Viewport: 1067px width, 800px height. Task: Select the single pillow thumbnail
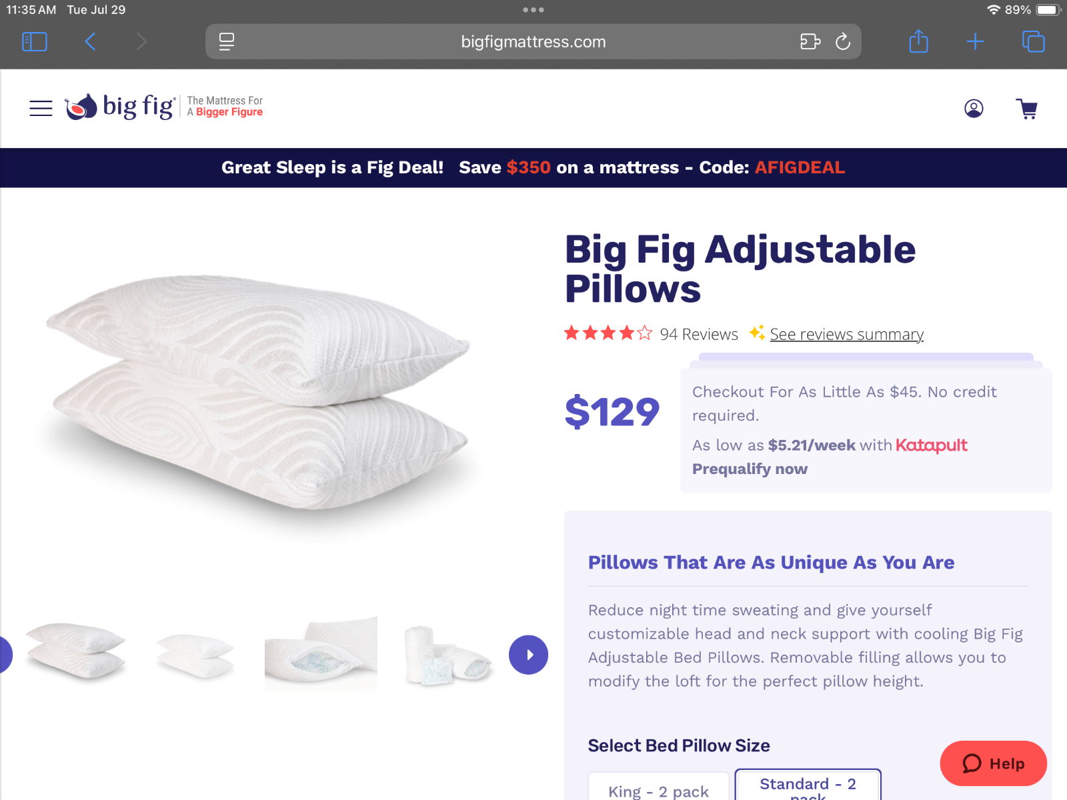pyautogui.click(x=195, y=655)
